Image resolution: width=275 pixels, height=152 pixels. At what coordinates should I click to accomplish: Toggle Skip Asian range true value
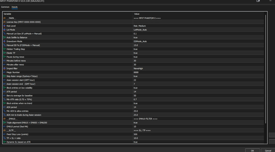click(x=198, y=76)
